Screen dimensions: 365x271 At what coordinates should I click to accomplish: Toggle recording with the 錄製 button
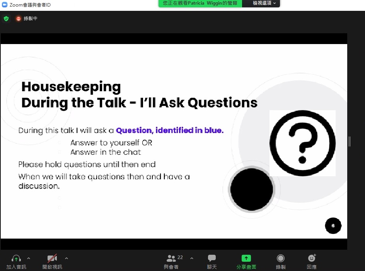tap(281, 259)
